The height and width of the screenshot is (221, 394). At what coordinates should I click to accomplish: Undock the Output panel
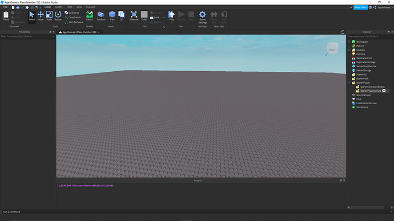341,181
